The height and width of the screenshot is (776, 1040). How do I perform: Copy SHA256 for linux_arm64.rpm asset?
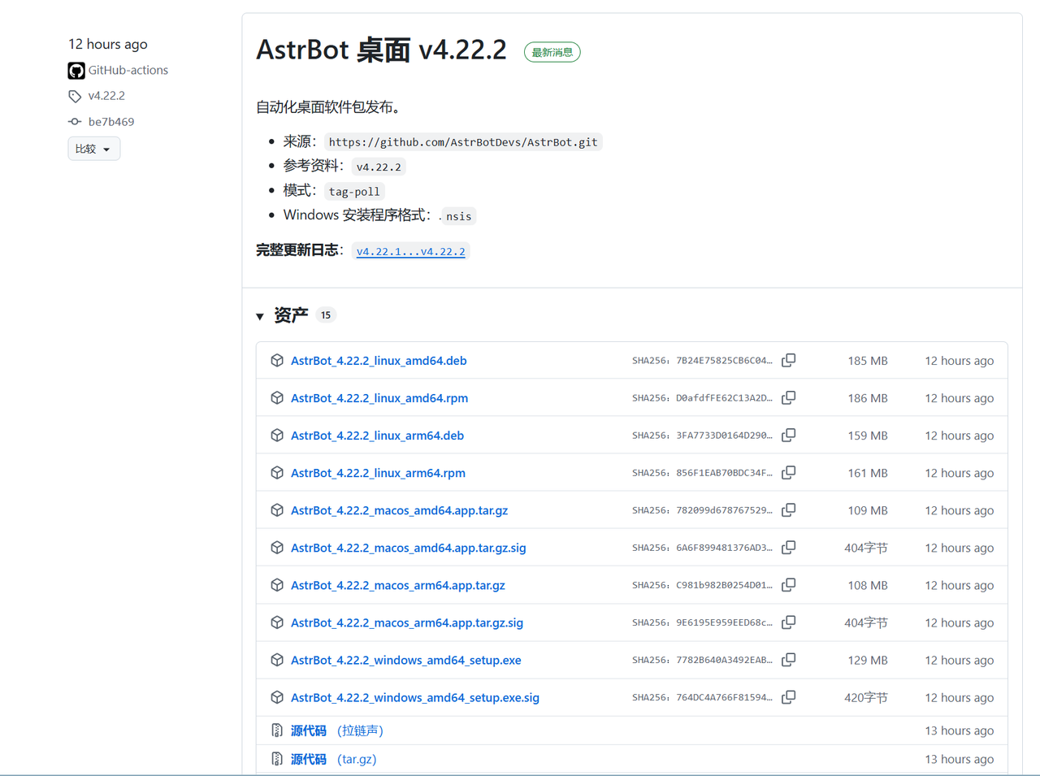click(x=788, y=472)
